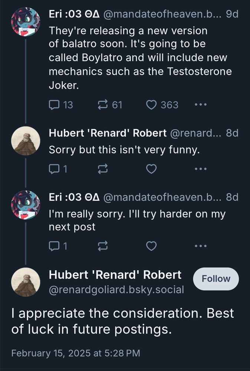Open Eri's avatar on the apology reply
Screen dimensions: 250x371
pyautogui.click(x=26, y=205)
